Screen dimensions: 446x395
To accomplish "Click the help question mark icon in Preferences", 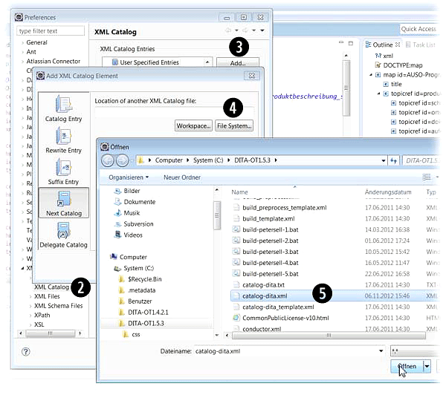I will (25, 352).
